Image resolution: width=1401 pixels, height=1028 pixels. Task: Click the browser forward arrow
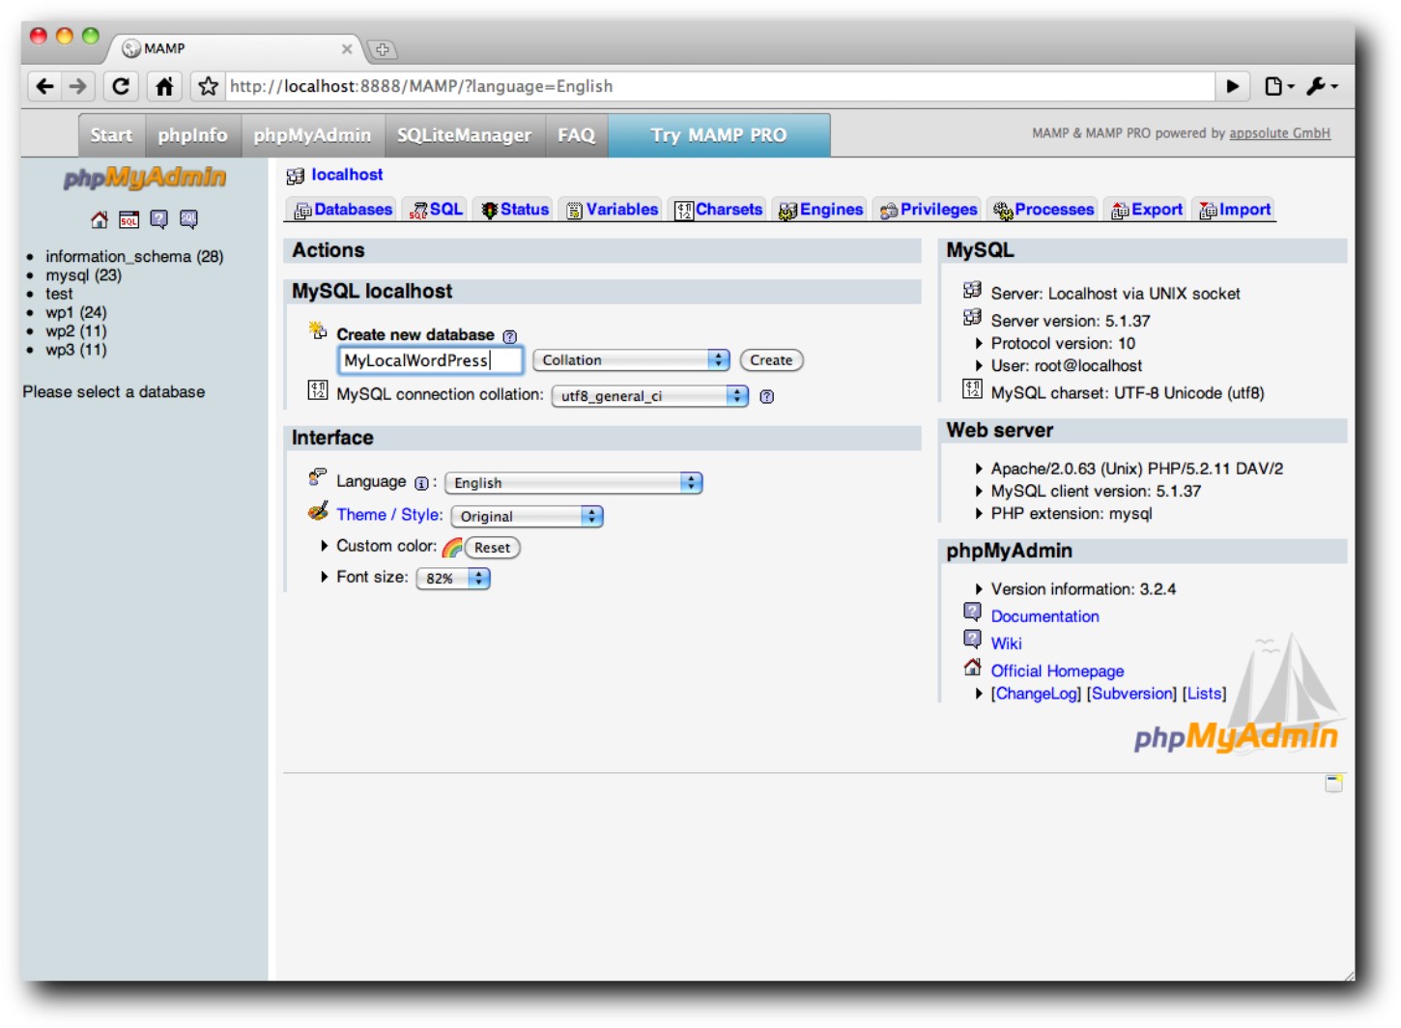pyautogui.click(x=78, y=87)
